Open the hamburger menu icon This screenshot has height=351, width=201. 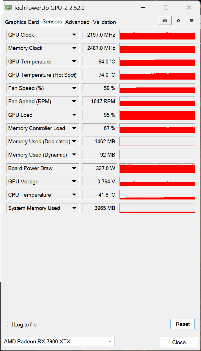[x=191, y=21]
